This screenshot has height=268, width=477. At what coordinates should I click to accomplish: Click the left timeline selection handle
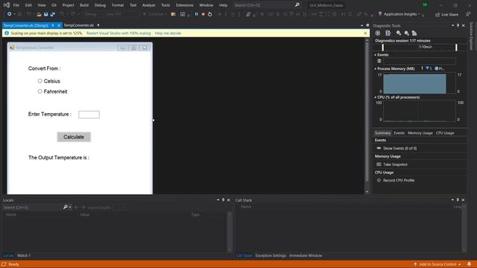[x=382, y=47]
